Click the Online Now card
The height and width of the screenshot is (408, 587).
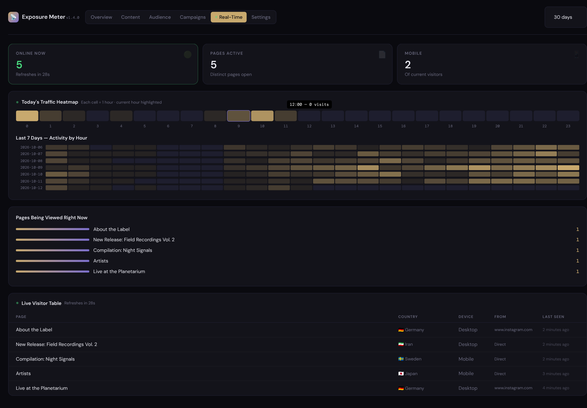coord(103,64)
